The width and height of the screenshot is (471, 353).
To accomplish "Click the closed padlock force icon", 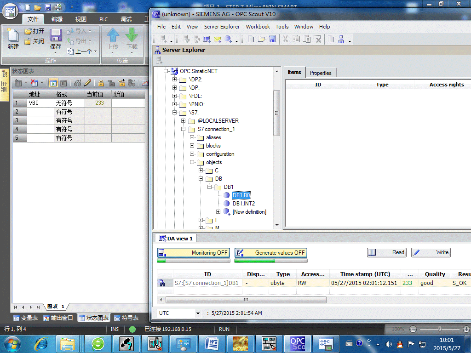I will click(x=101, y=83).
